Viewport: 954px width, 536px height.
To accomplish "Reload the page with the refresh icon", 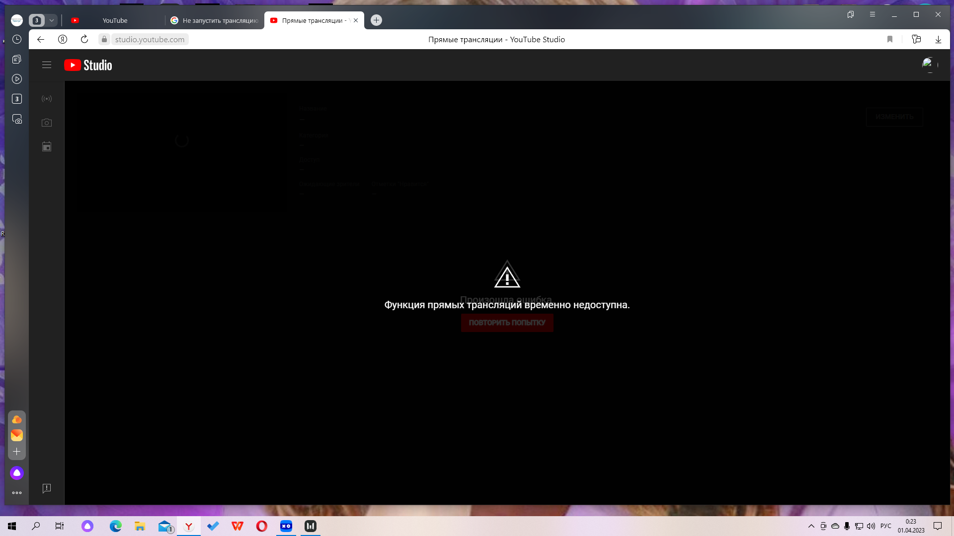I will tap(84, 39).
